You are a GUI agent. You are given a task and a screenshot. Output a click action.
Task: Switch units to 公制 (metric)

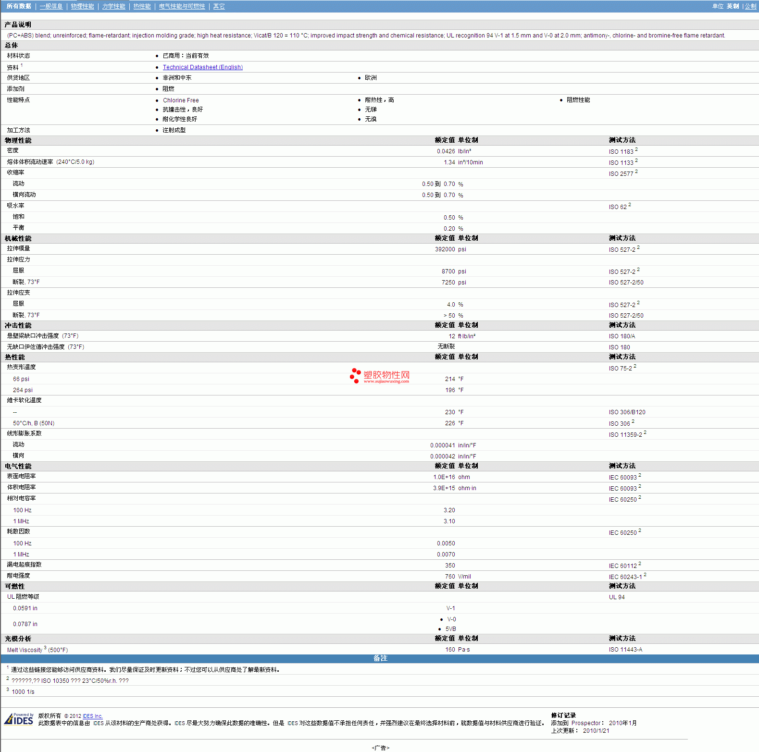(750, 6)
